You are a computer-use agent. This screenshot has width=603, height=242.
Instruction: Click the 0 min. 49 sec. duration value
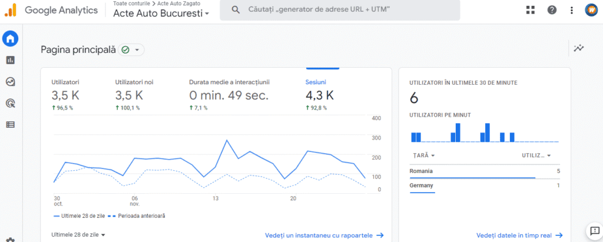click(229, 95)
